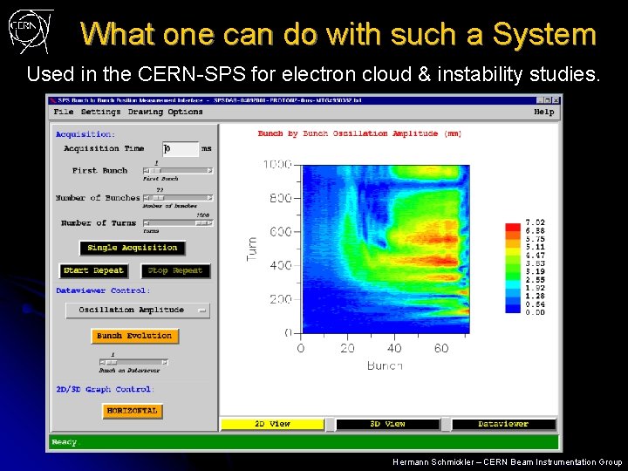Click the 'Turn' axis label
Viewport: 628px width, 471px height.
[x=251, y=249]
